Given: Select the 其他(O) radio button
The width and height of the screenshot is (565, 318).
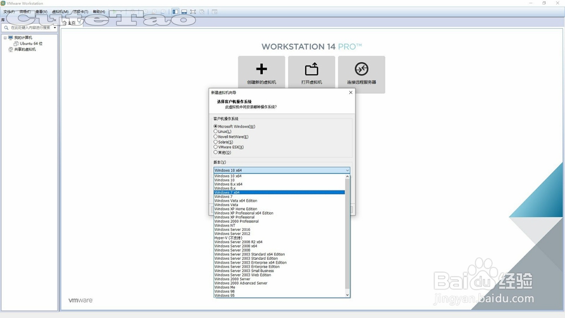Looking at the screenshot, I should click(x=215, y=153).
